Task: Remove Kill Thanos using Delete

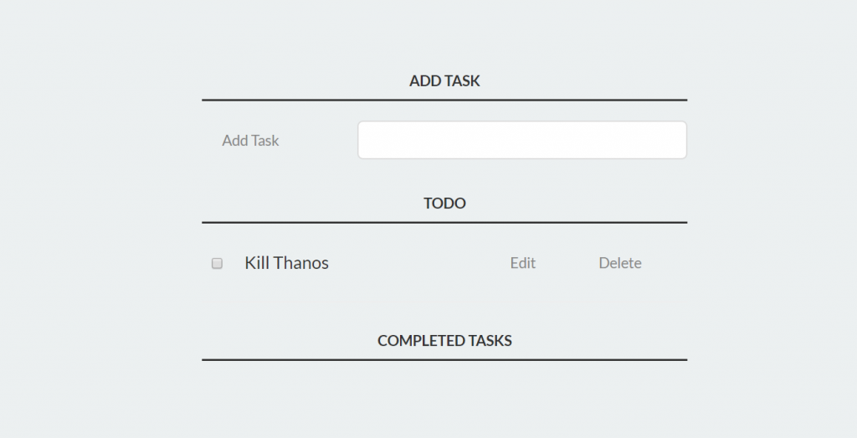Action: [x=620, y=263]
